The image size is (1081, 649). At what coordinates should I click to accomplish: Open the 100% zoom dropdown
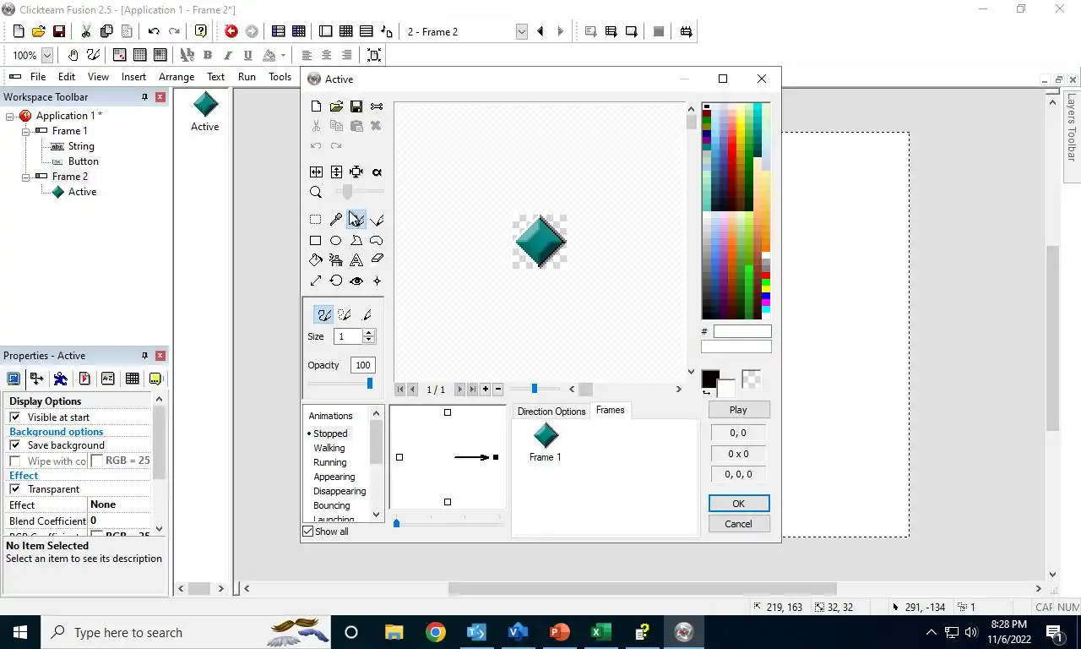coord(47,55)
